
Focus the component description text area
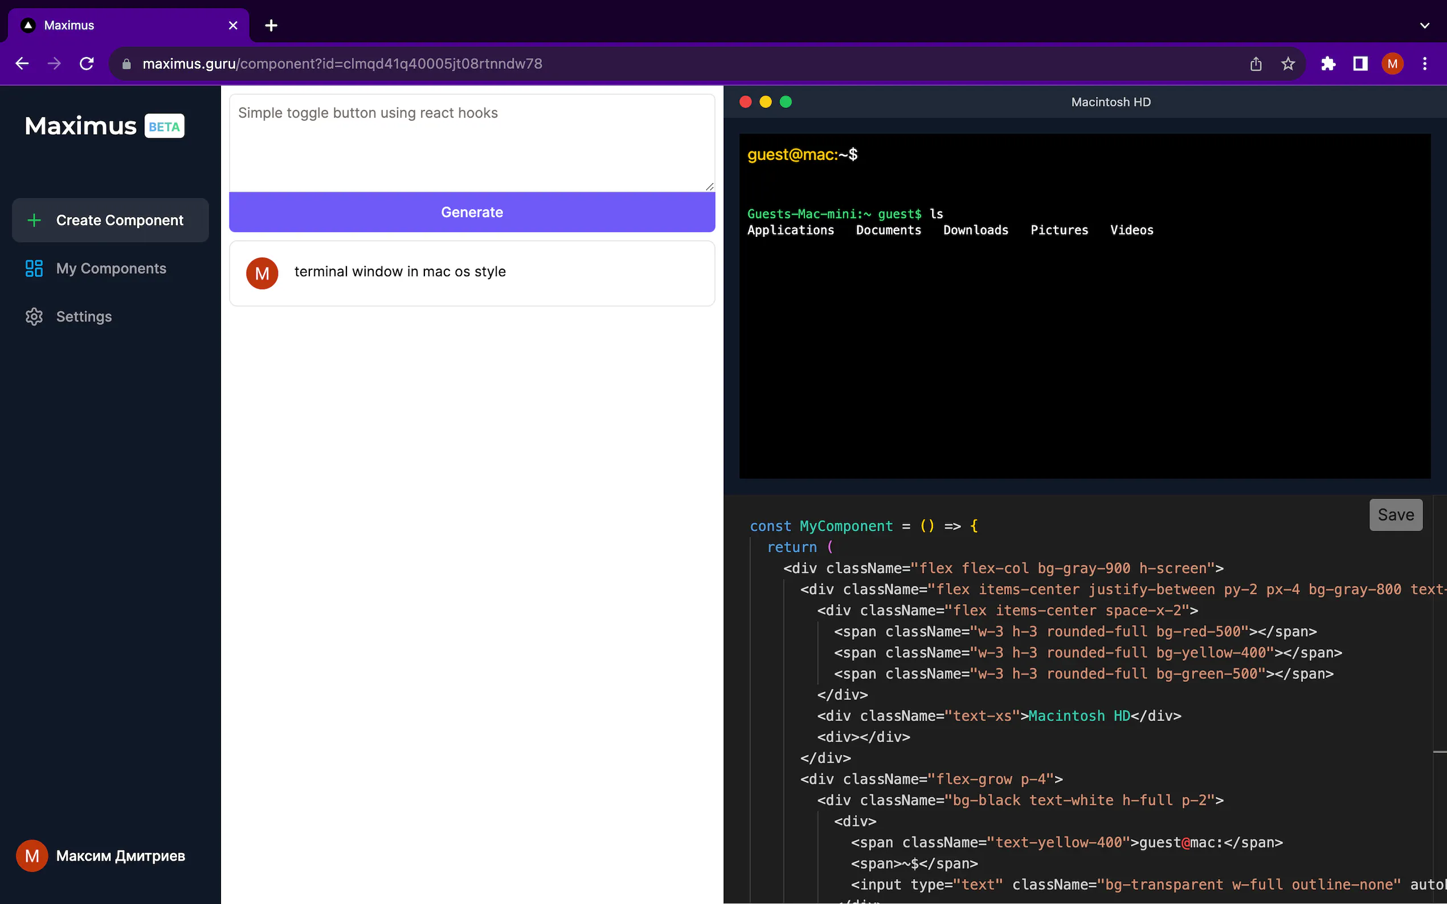471,142
